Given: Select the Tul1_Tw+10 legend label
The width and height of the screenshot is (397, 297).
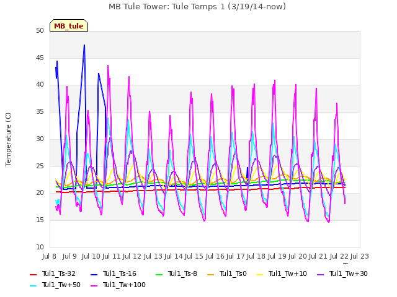Looking at the screenshot, I should (x=288, y=273).
